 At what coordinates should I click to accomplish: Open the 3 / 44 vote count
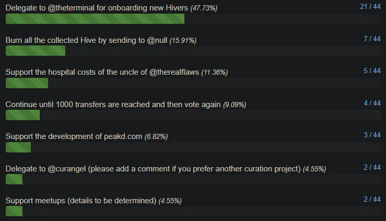372,135
